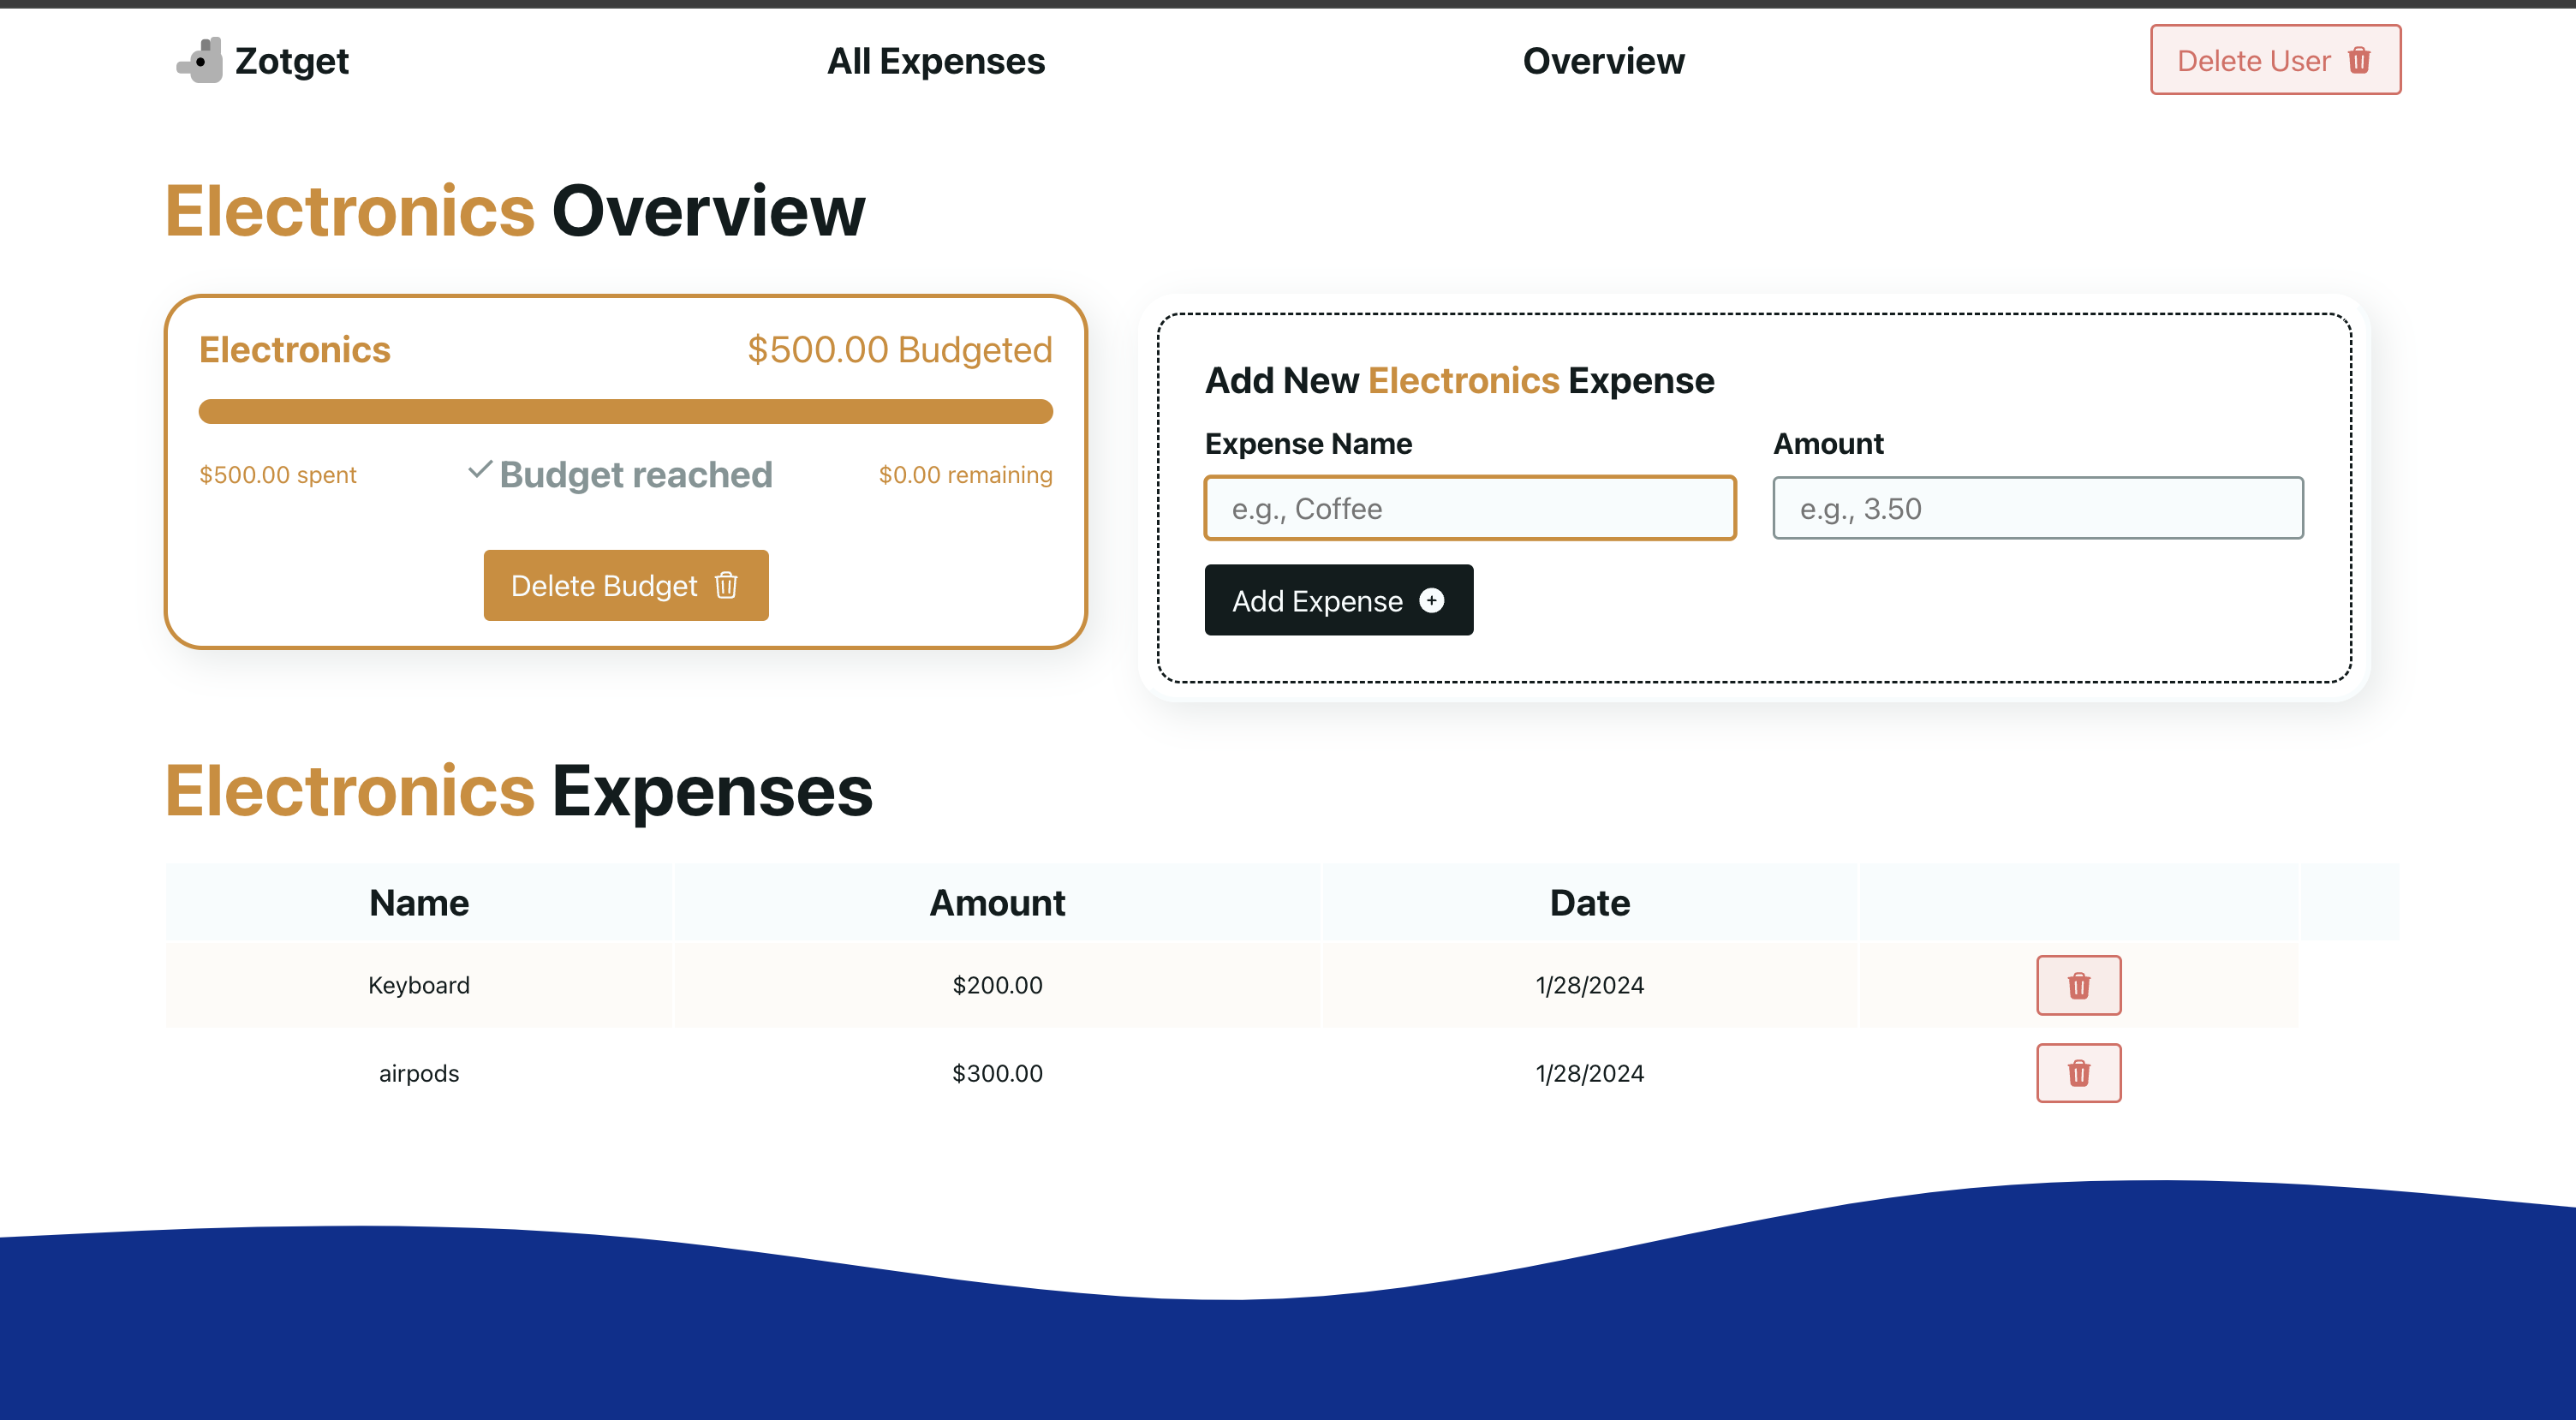Click the Name column header

[419, 903]
